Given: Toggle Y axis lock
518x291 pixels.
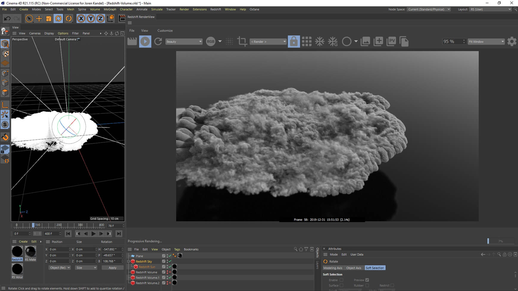Looking at the screenshot, I should coord(91,18).
